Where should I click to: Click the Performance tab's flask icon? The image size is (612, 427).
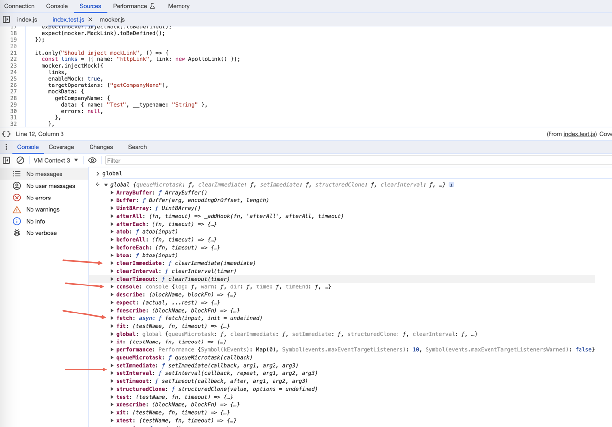(153, 6)
